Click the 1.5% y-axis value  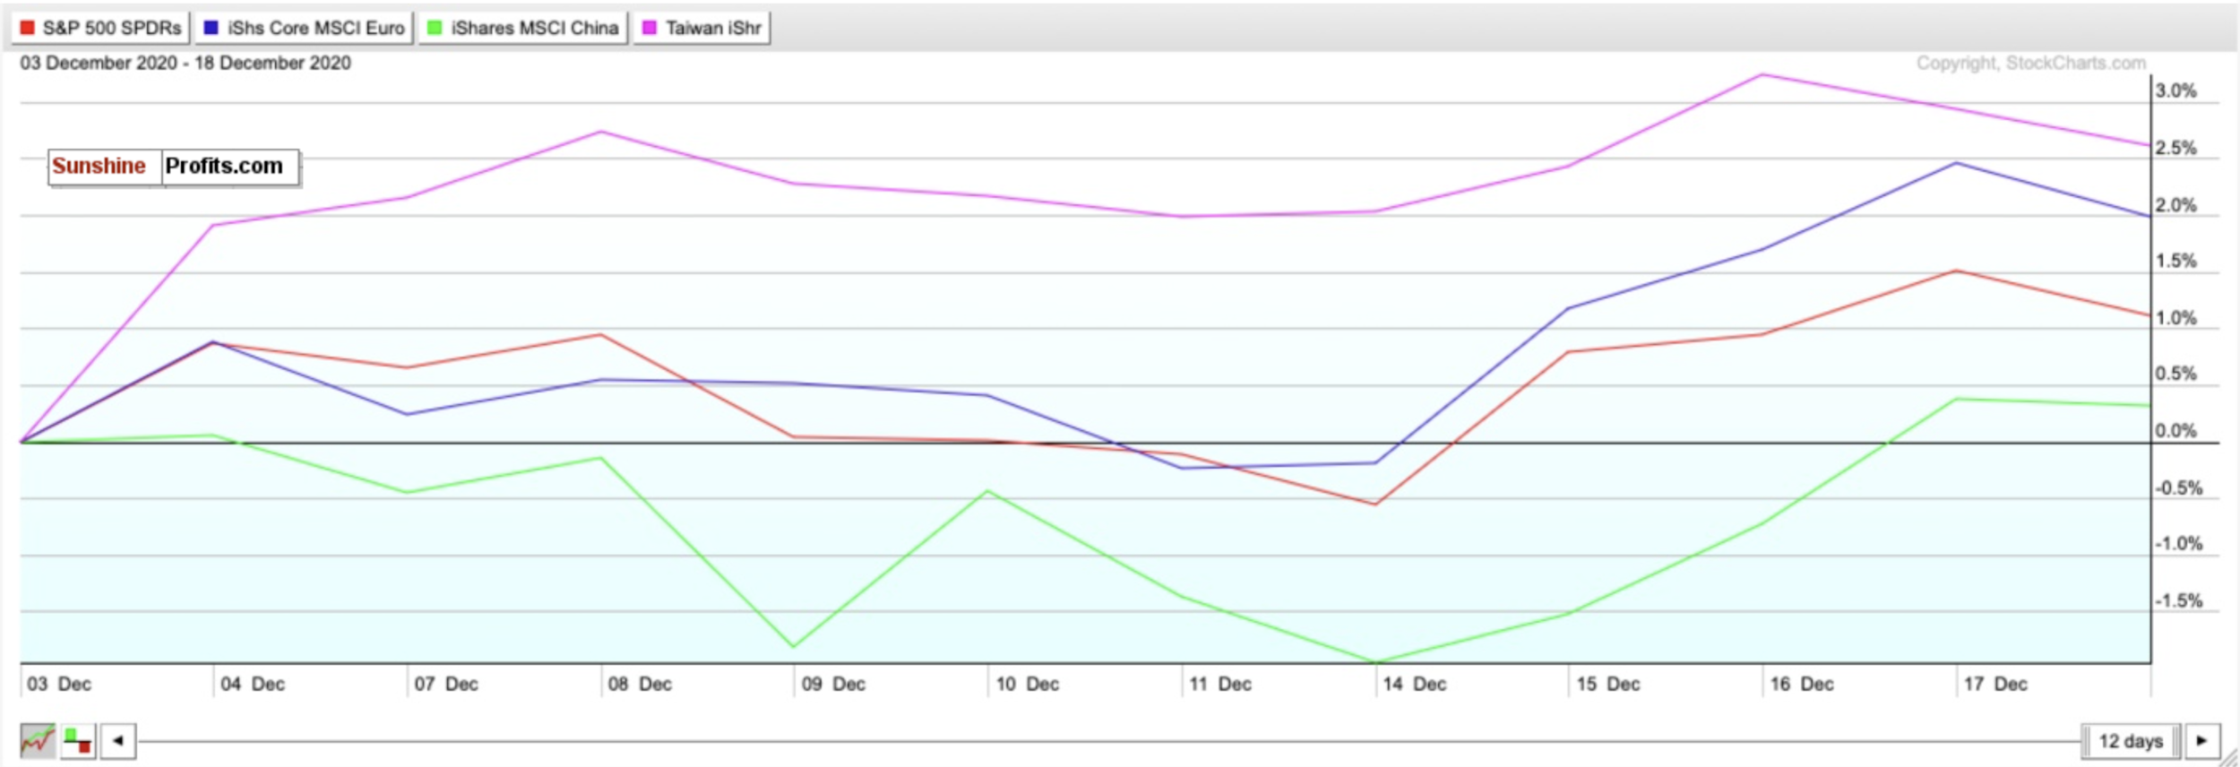(2176, 261)
